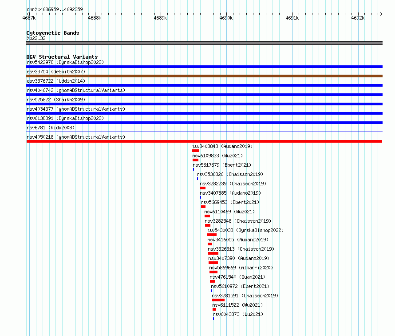Click the red feature under nsv5430038
Image resolution: width=395 pixels, height=336 pixels.
[x=212, y=235]
